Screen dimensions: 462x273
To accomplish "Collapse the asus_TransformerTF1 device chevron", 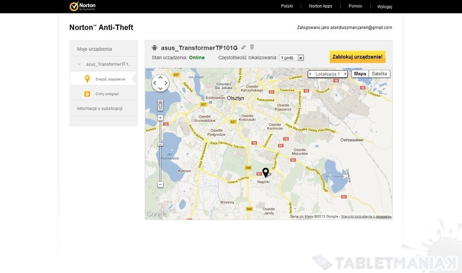I will (x=79, y=64).
